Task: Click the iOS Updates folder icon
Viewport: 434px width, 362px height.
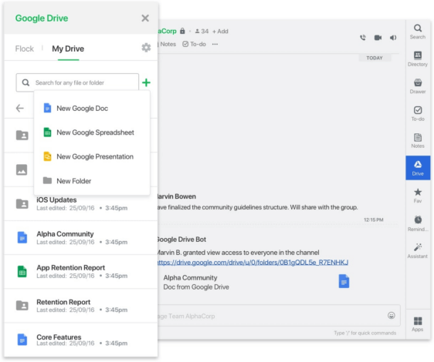Action: click(x=22, y=204)
